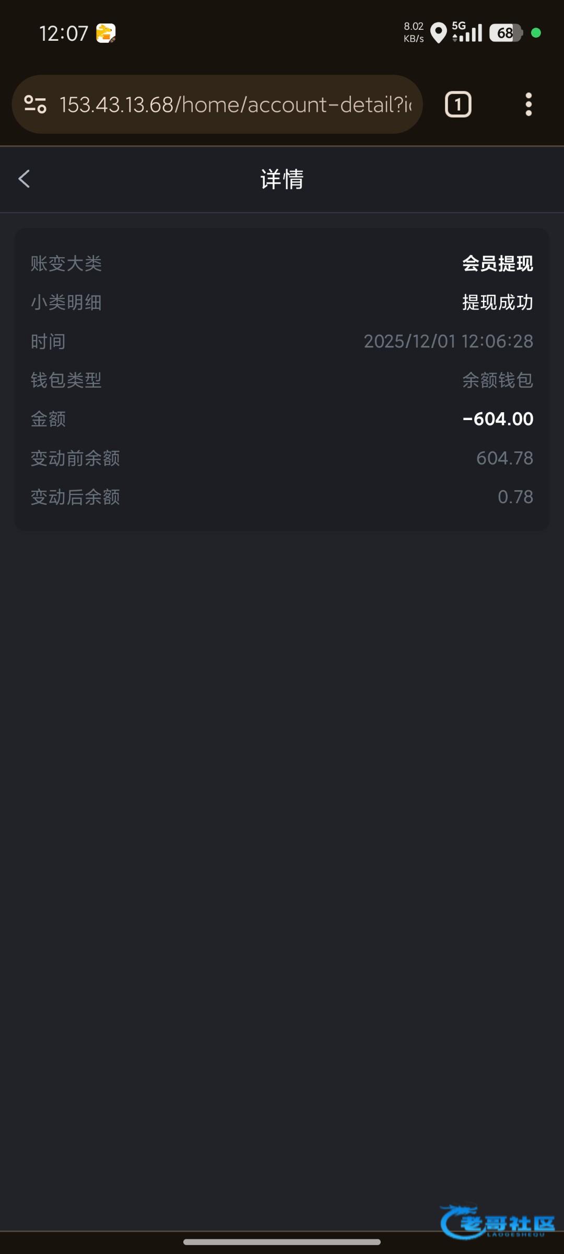Tap the 604.78 balance before change
The image size is (564, 1254).
504,458
